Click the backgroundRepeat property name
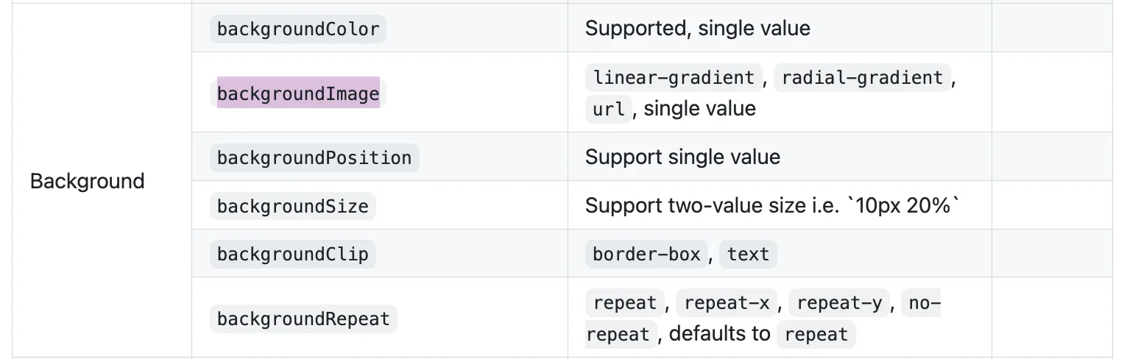 coord(303,319)
